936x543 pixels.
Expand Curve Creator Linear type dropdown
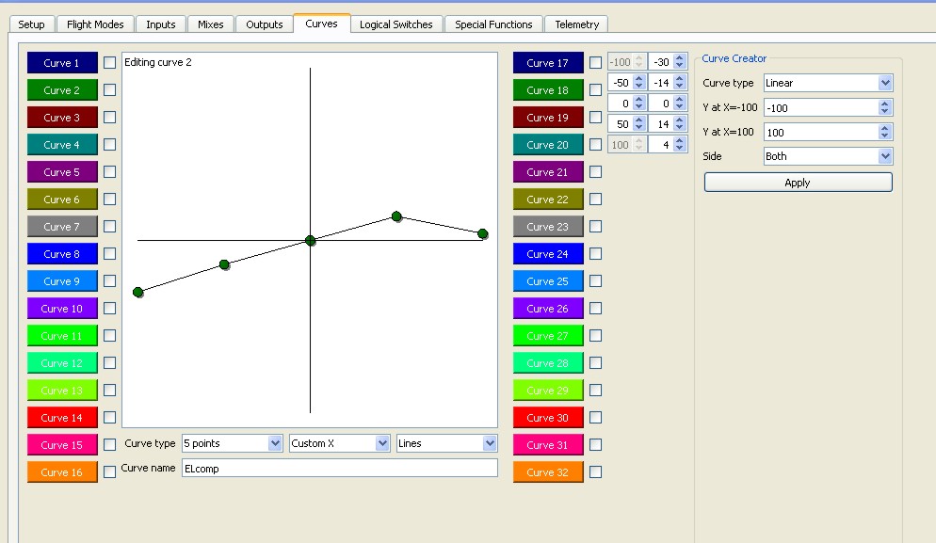(828, 83)
